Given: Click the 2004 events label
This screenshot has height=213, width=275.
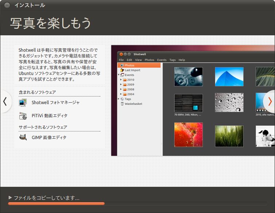Looking at the screenshot, I should [131, 94].
